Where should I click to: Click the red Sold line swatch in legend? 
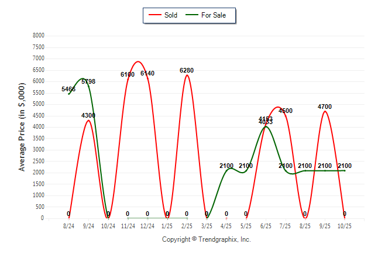click(x=154, y=15)
